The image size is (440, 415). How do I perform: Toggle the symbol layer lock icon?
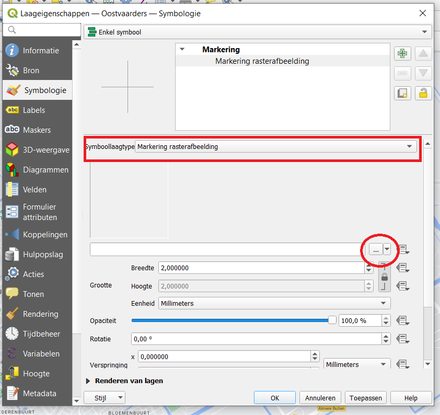(423, 94)
